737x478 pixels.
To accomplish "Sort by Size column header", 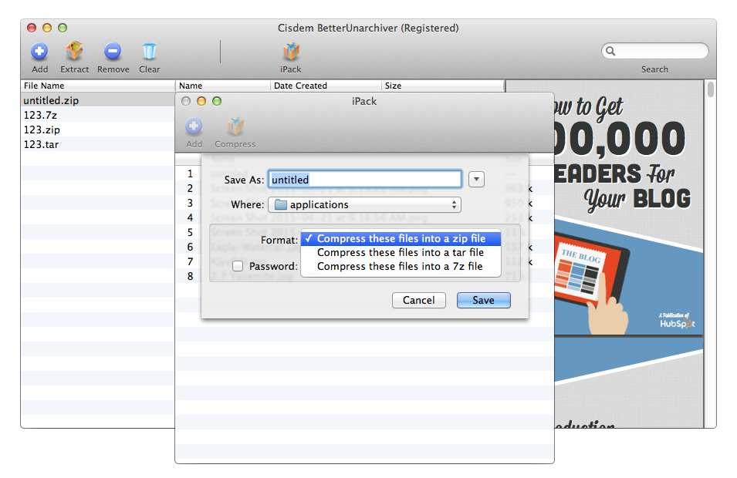I will [442, 86].
